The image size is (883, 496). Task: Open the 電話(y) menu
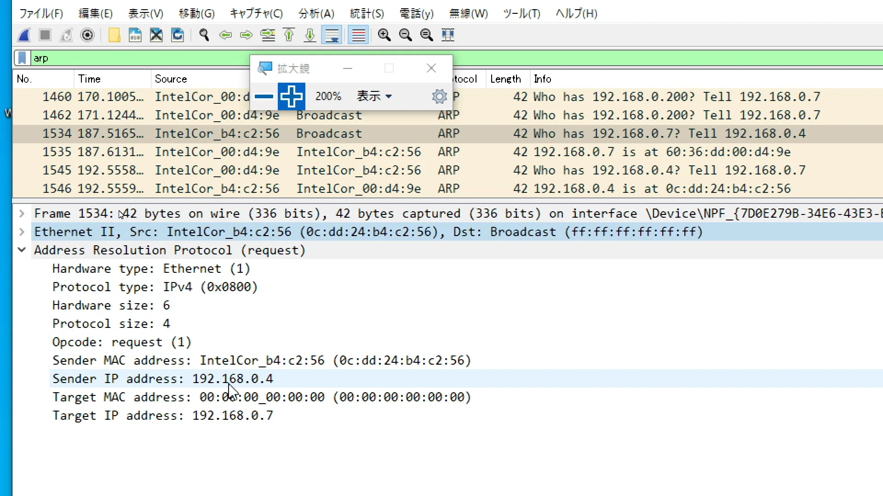416,13
